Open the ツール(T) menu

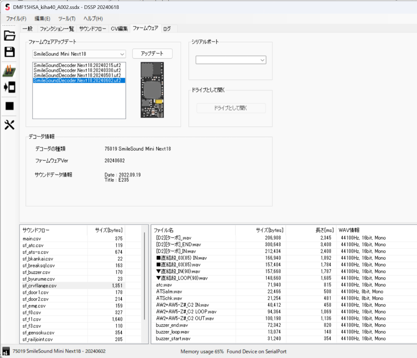point(67,19)
